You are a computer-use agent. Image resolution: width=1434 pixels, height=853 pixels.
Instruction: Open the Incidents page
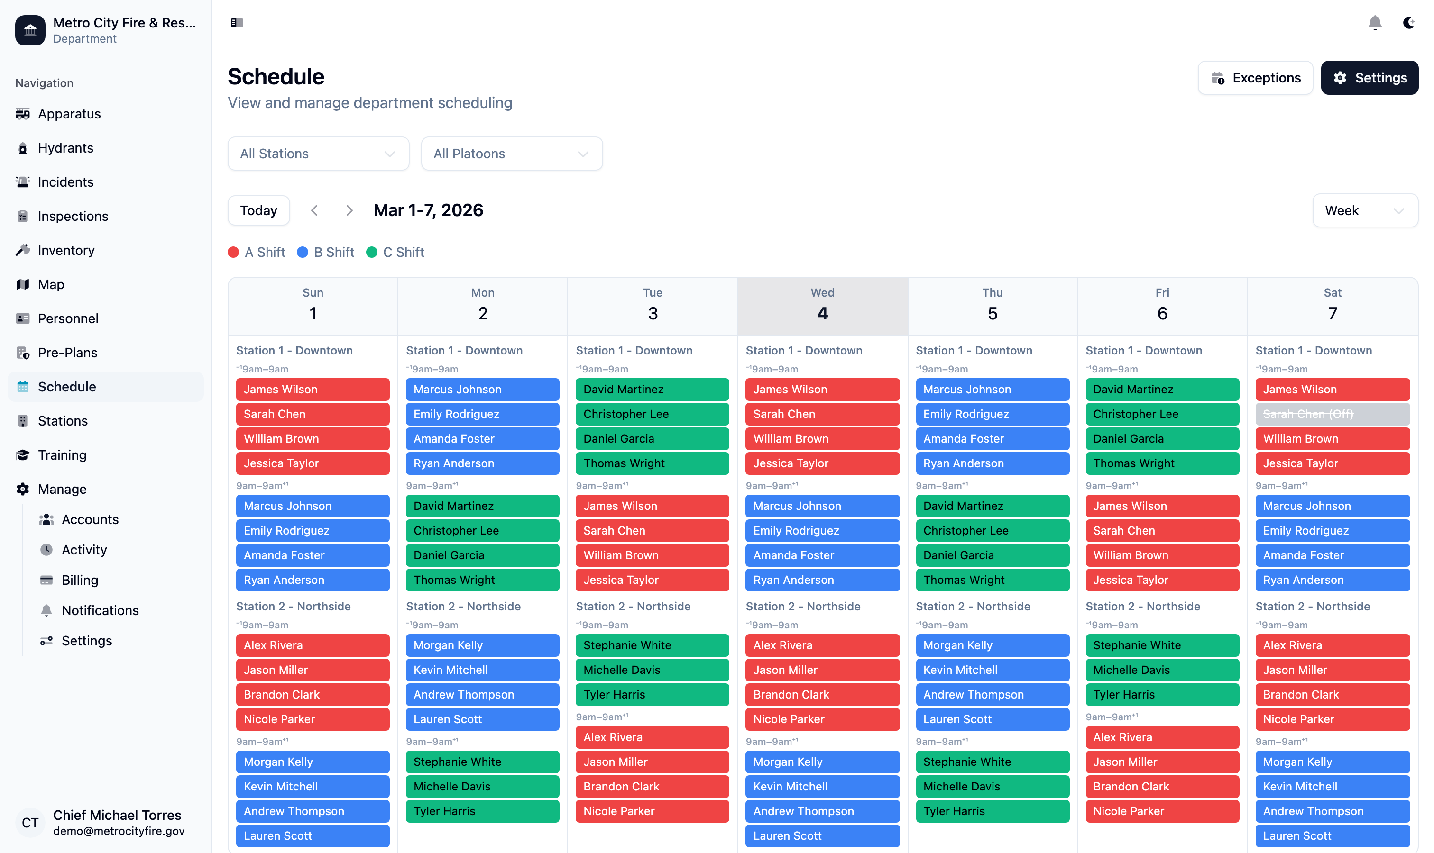[65, 181]
